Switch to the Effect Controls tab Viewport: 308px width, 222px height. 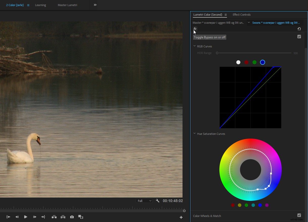click(x=241, y=15)
